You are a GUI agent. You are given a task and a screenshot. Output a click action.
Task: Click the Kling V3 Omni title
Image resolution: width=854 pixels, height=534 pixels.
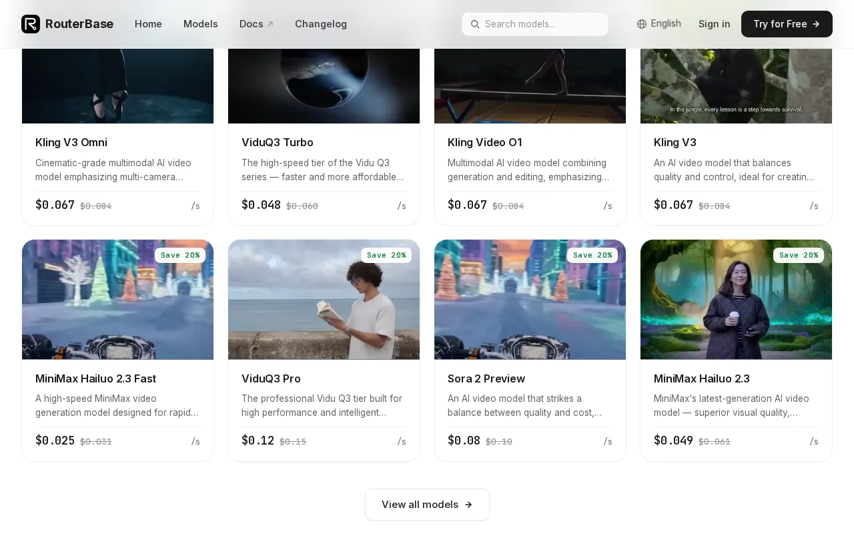(x=71, y=143)
